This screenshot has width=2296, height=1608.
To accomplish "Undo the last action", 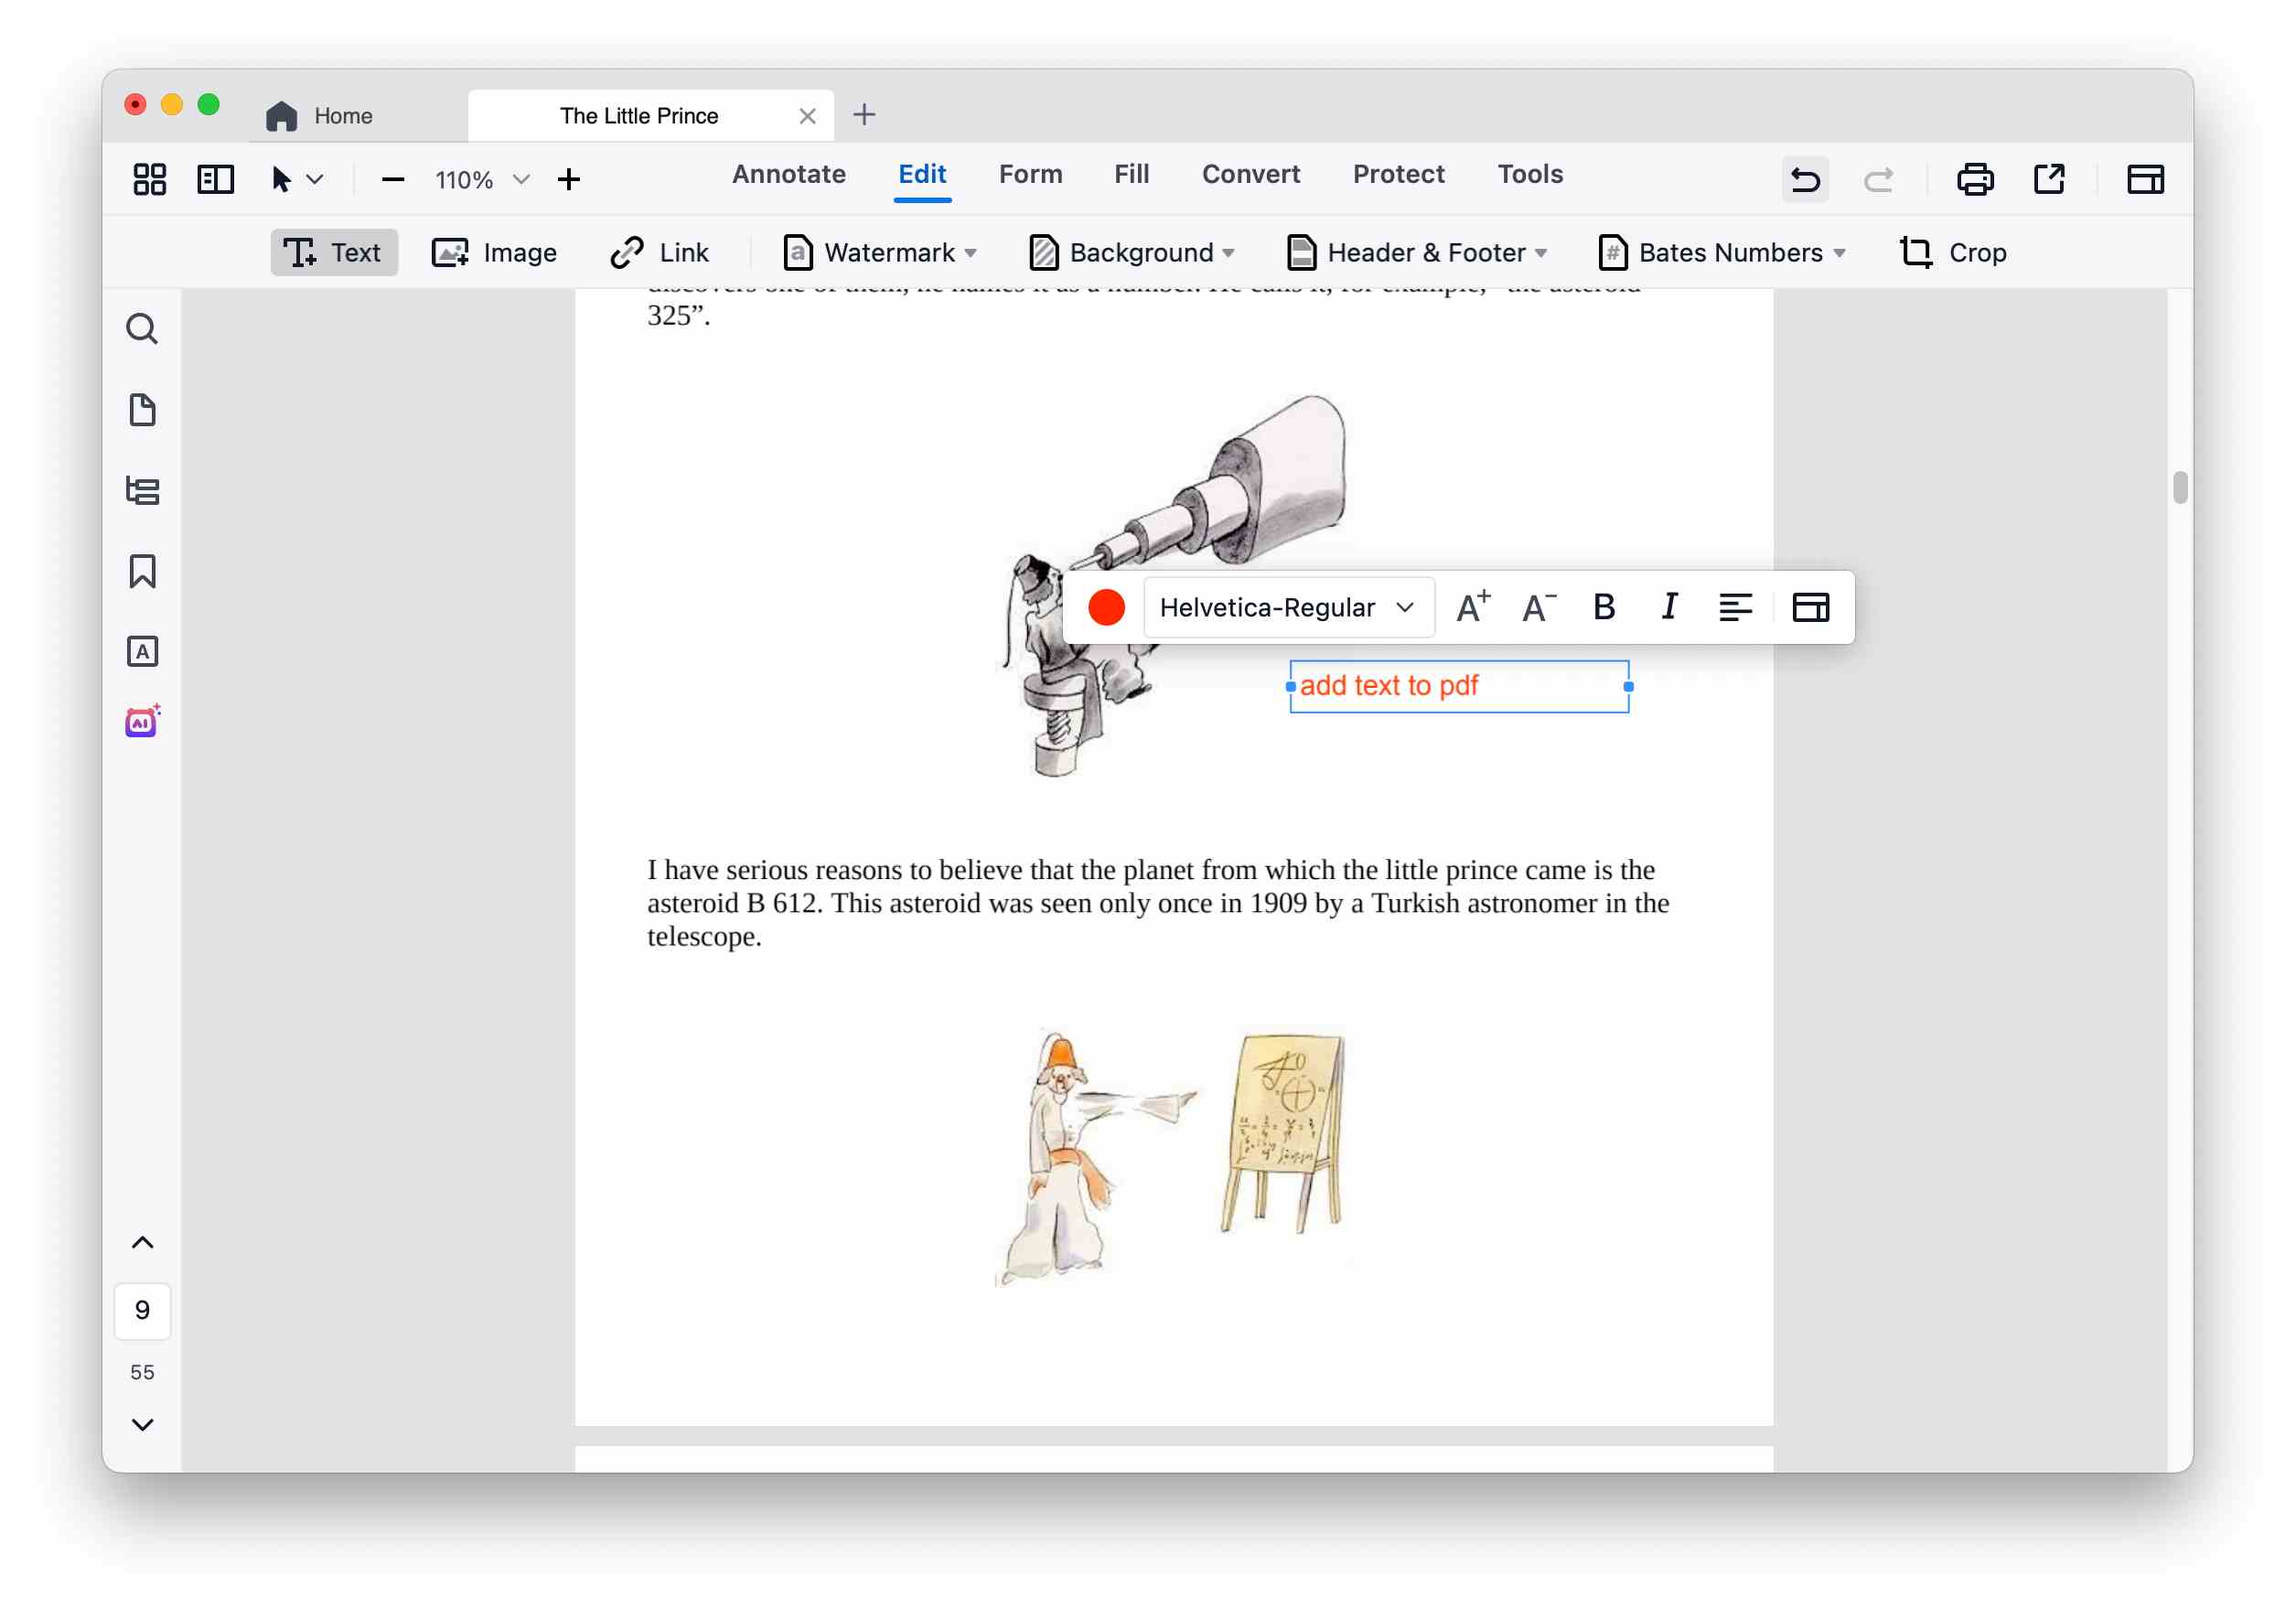I will (x=1805, y=180).
